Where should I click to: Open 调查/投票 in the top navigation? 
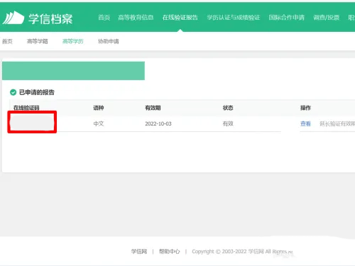click(x=326, y=18)
